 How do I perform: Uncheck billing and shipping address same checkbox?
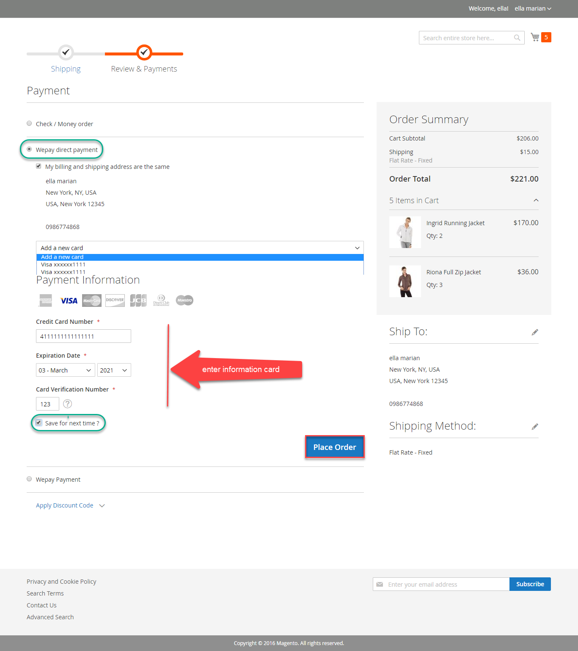coord(39,166)
